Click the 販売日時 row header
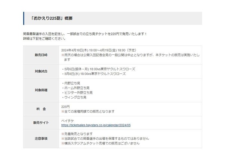The width and height of the screenshot is (241, 161). 41,55
